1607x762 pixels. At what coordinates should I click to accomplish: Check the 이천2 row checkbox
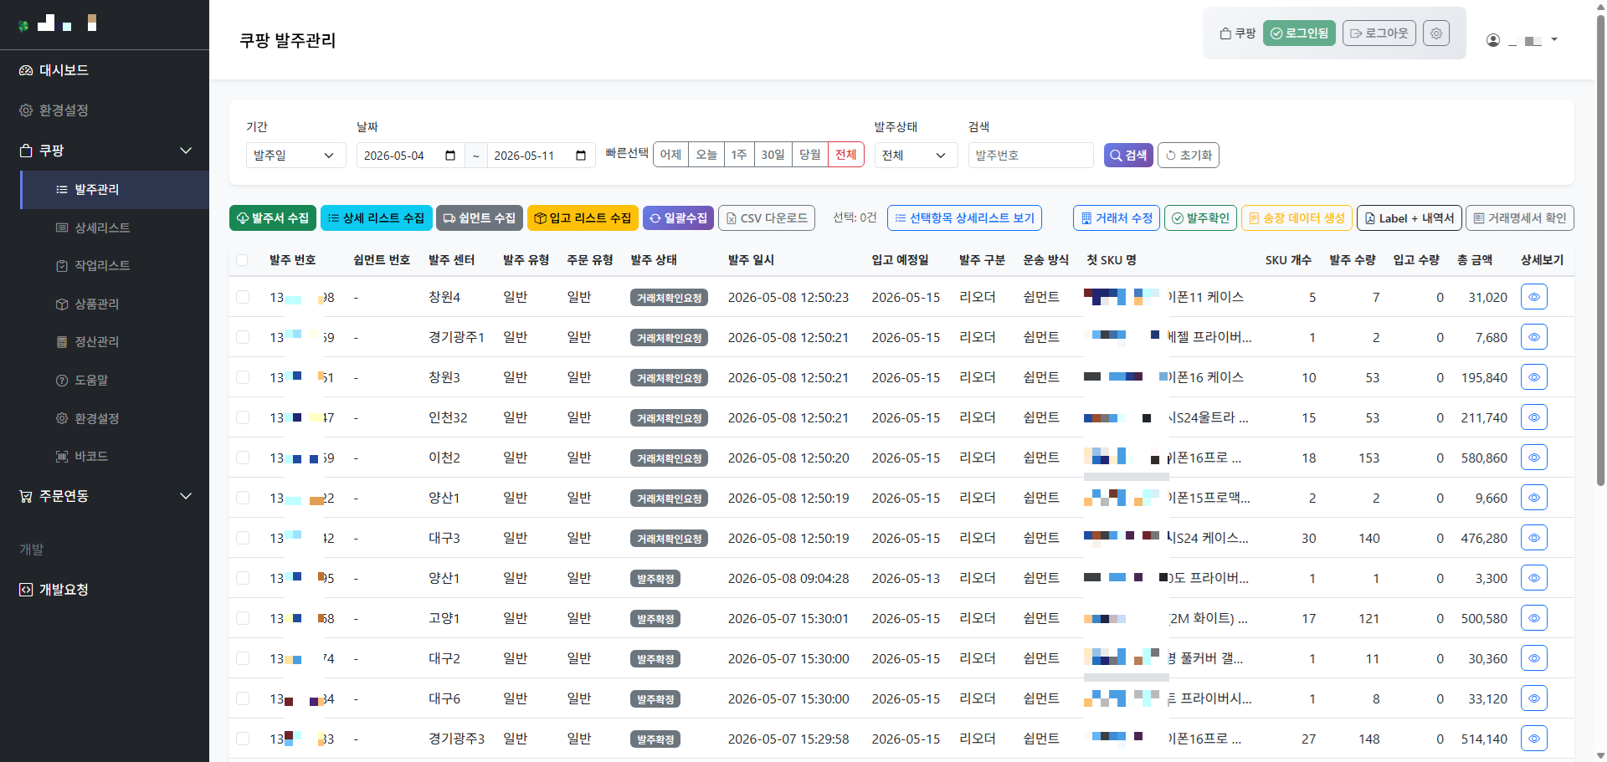click(x=243, y=458)
